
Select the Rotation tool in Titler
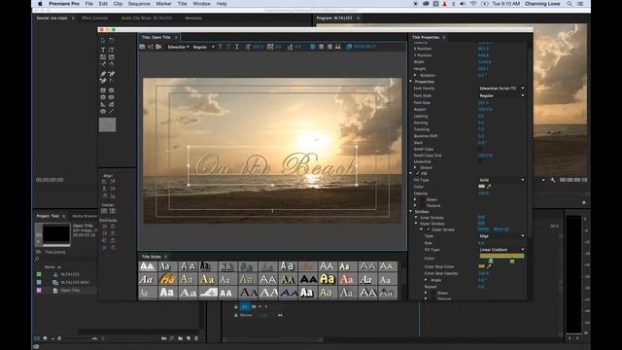tap(112, 41)
